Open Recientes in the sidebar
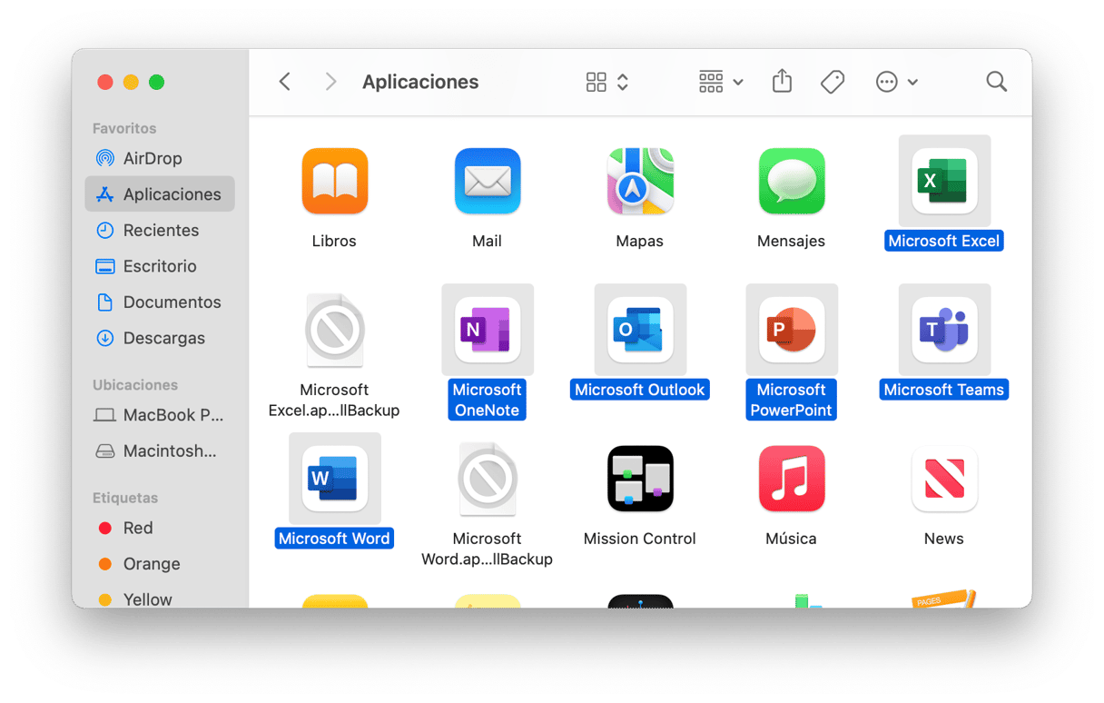 [x=160, y=230]
